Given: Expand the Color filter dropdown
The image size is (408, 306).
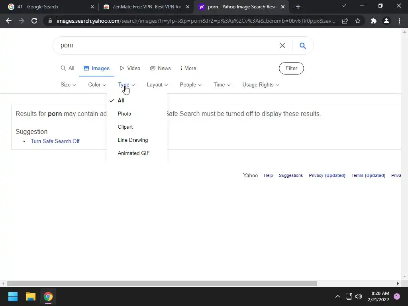Looking at the screenshot, I should point(97,85).
